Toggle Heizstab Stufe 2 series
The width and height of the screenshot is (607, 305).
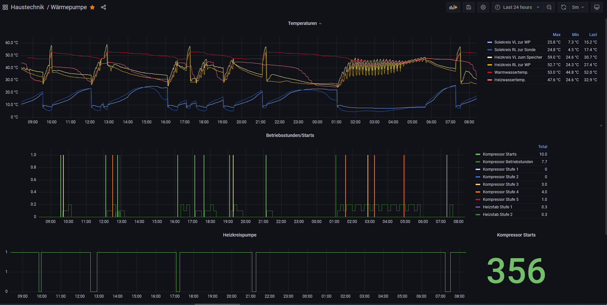(498, 215)
